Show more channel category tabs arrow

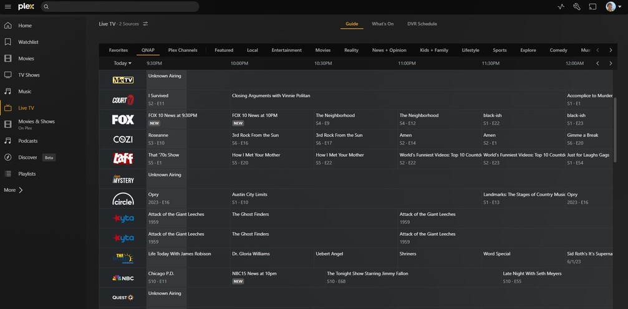tap(611, 50)
